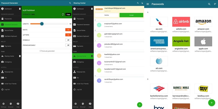Image resolution: width=218 pixels, height=109 pixels.
Task: Open the bestbuy.com password card
Action: [x=203, y=92]
